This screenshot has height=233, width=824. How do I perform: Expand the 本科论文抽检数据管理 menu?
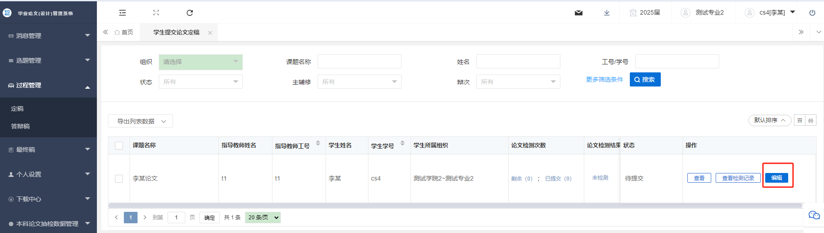(x=48, y=224)
